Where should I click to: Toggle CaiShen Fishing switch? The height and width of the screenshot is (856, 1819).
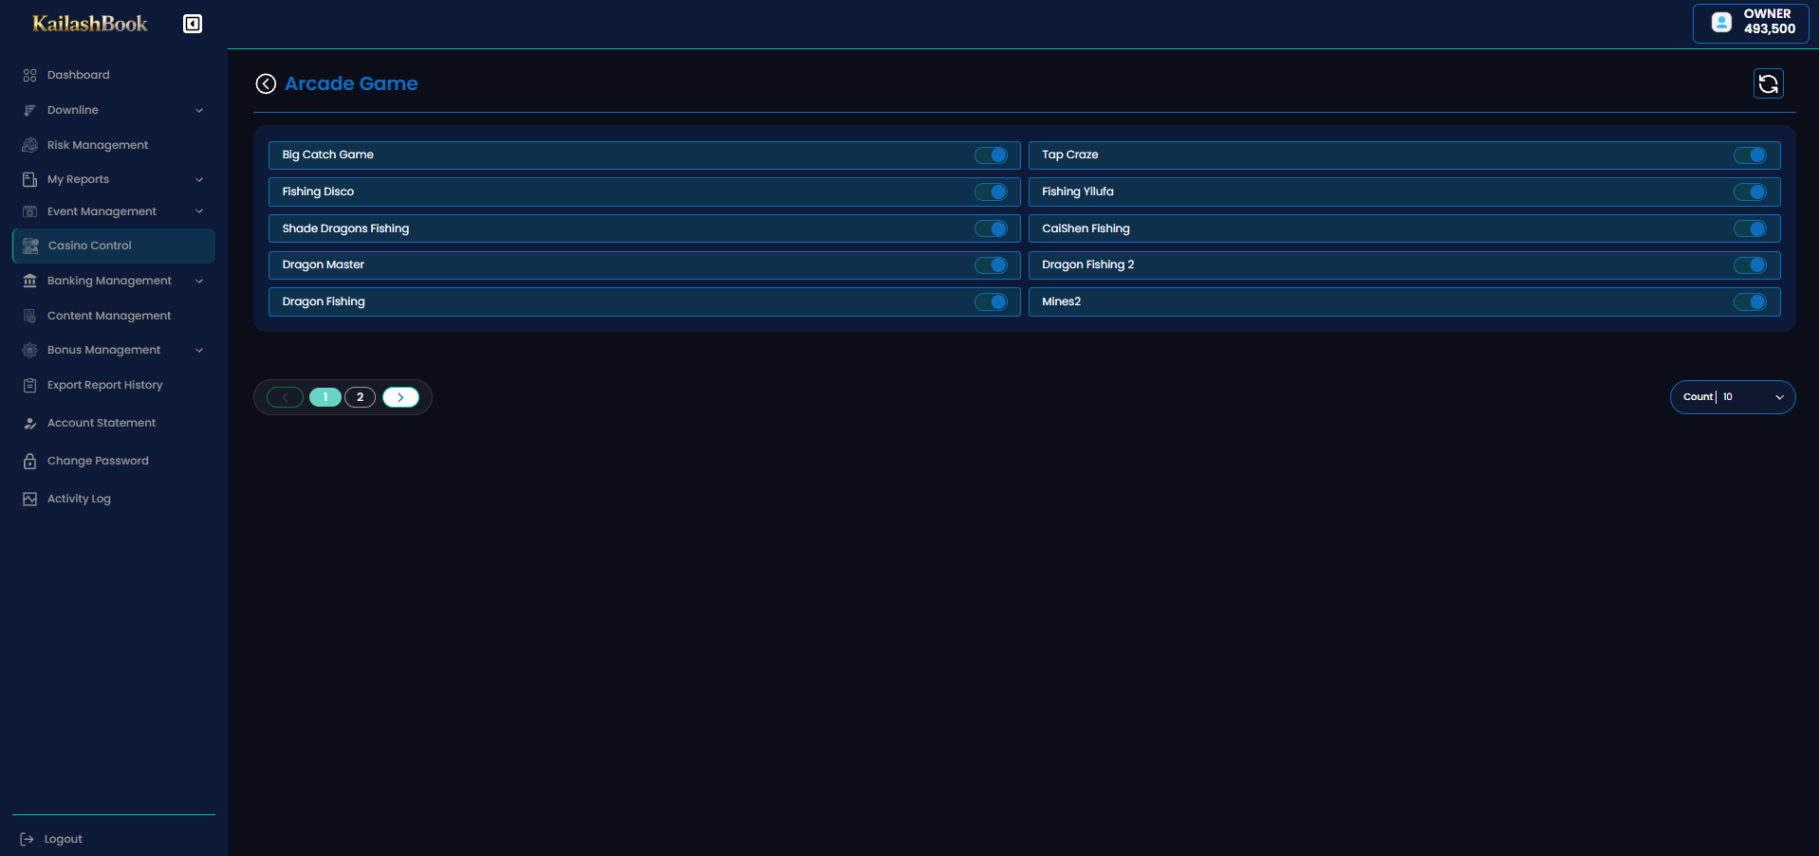(x=1750, y=228)
